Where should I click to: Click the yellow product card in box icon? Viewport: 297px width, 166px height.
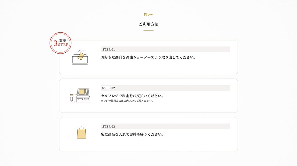click(x=81, y=56)
